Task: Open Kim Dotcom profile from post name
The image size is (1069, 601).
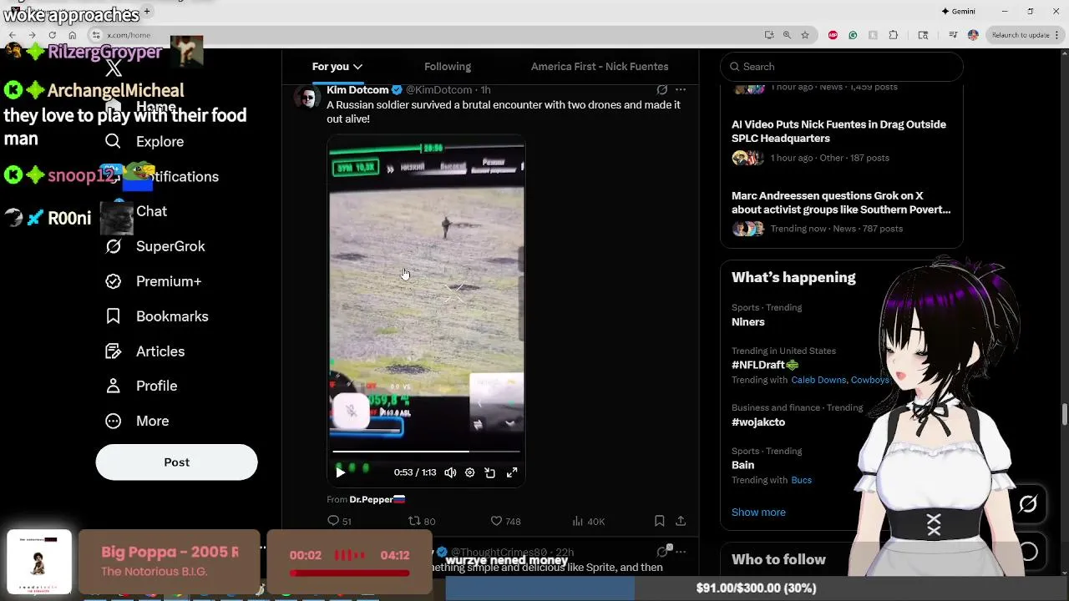Action: 357,89
